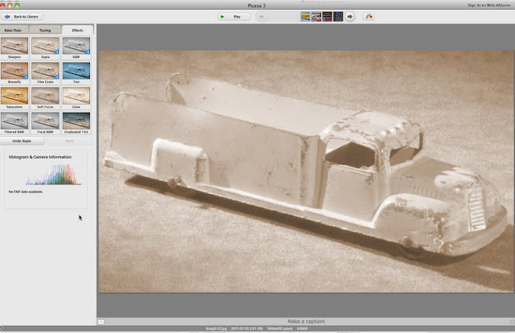Click the histogram graph
This screenshot has height=333, width=515.
54,175
